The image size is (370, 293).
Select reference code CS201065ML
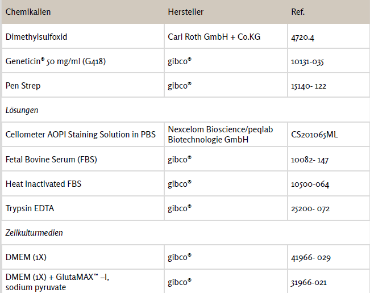click(x=314, y=135)
